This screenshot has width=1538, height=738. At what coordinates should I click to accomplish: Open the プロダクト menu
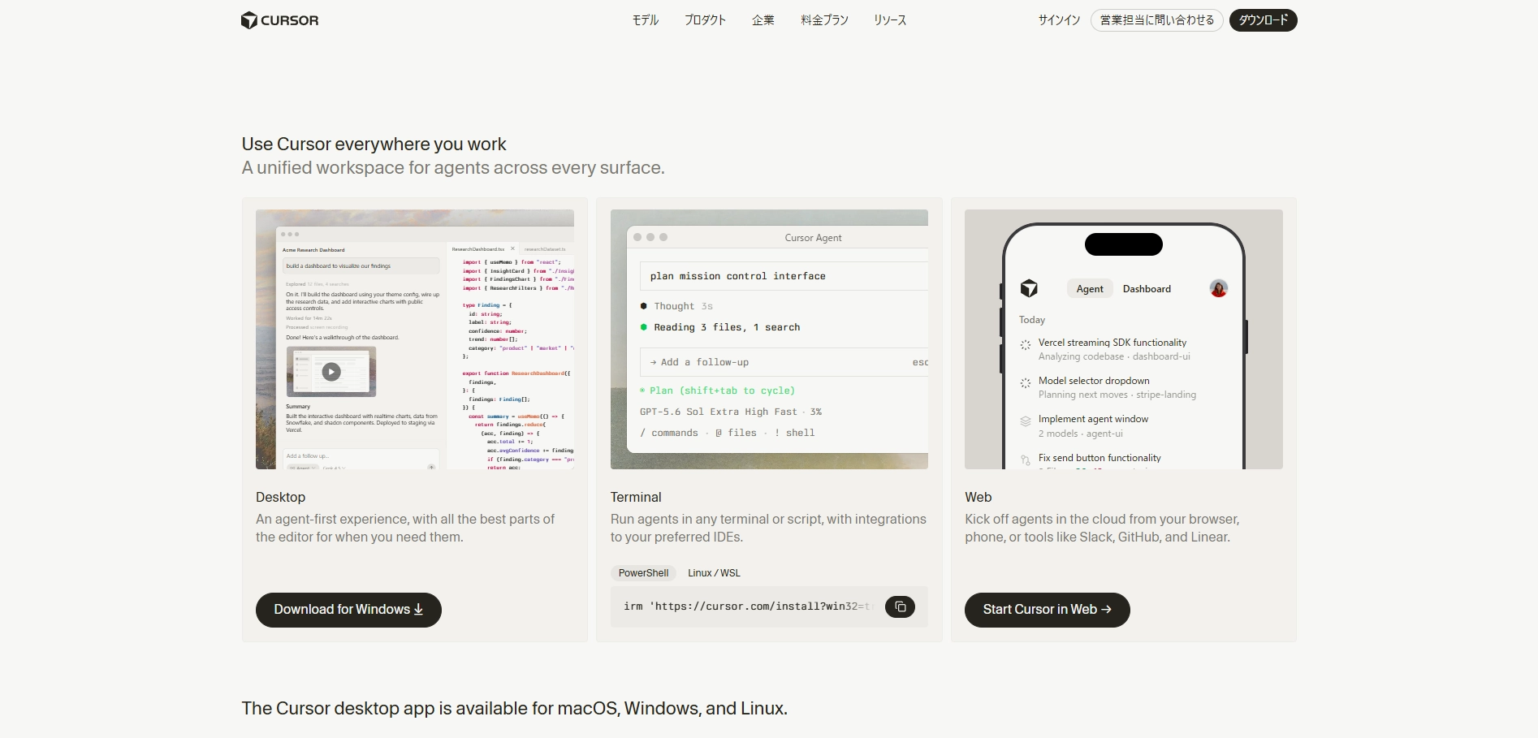point(705,20)
